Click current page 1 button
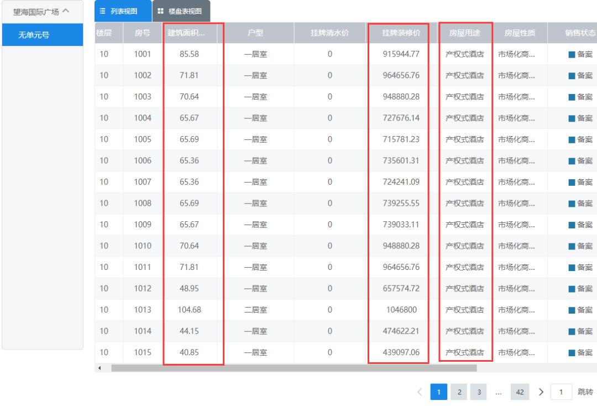 [x=438, y=392]
